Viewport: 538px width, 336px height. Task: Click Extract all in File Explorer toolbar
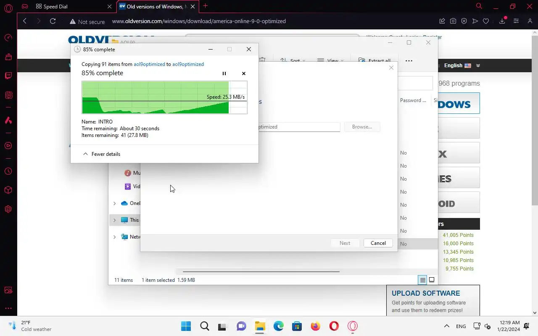tap(374, 60)
